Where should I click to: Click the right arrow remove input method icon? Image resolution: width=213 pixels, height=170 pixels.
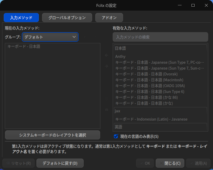[106, 66]
